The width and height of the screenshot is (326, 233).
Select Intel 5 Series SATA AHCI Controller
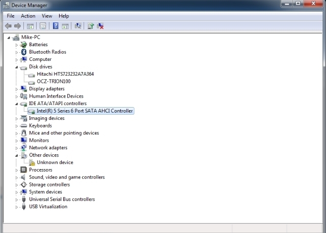[85, 111]
